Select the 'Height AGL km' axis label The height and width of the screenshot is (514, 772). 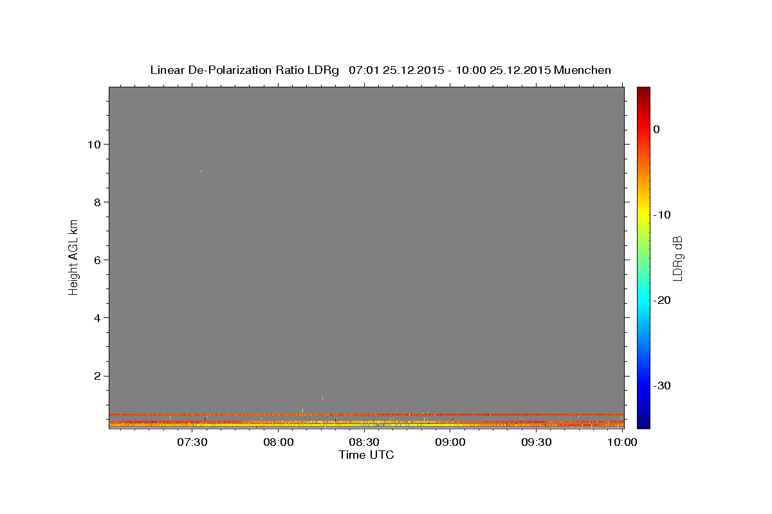tap(73, 256)
